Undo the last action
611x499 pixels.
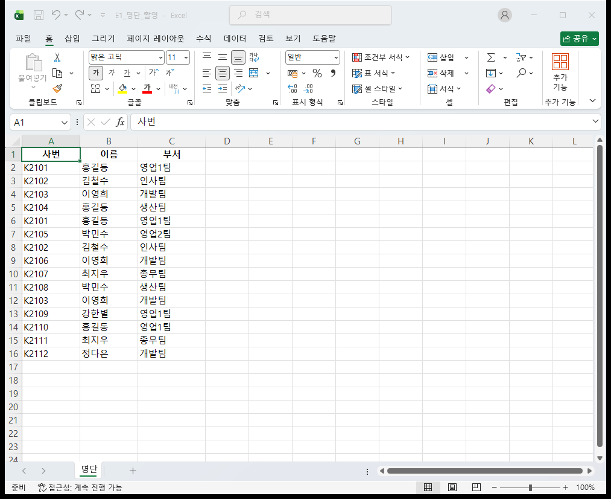pos(55,15)
